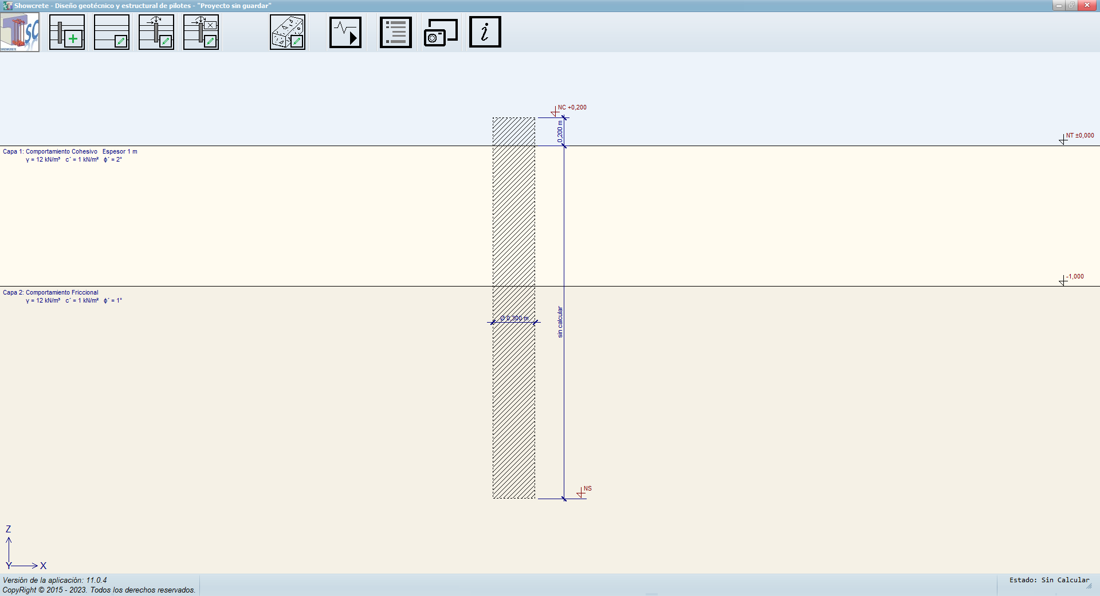This screenshot has width=1100, height=596.
Task: Click the NC +0,200 level marker
Action: (571, 108)
